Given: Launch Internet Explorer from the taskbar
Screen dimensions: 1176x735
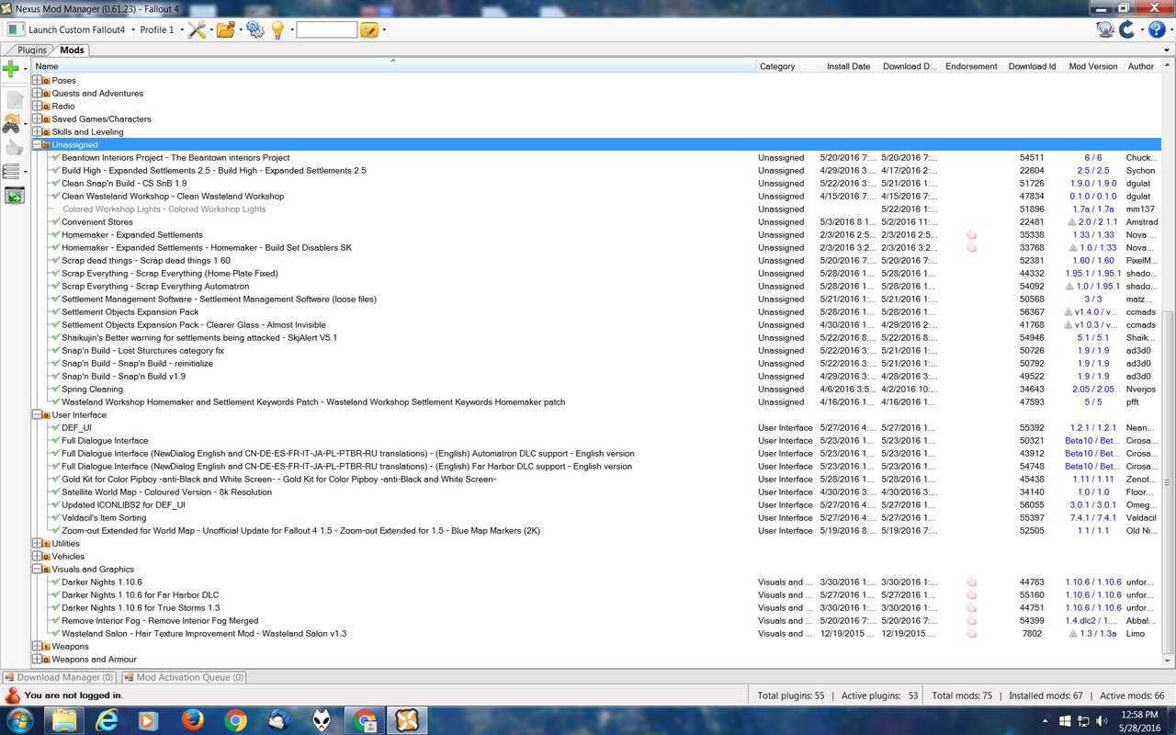Looking at the screenshot, I should [x=107, y=720].
